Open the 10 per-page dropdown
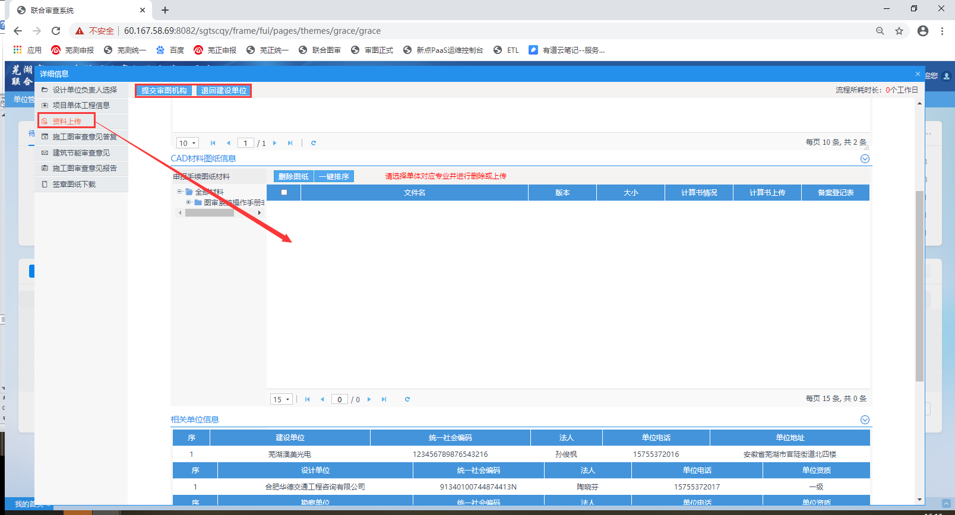Screen dimensions: 955x515 tap(188, 143)
